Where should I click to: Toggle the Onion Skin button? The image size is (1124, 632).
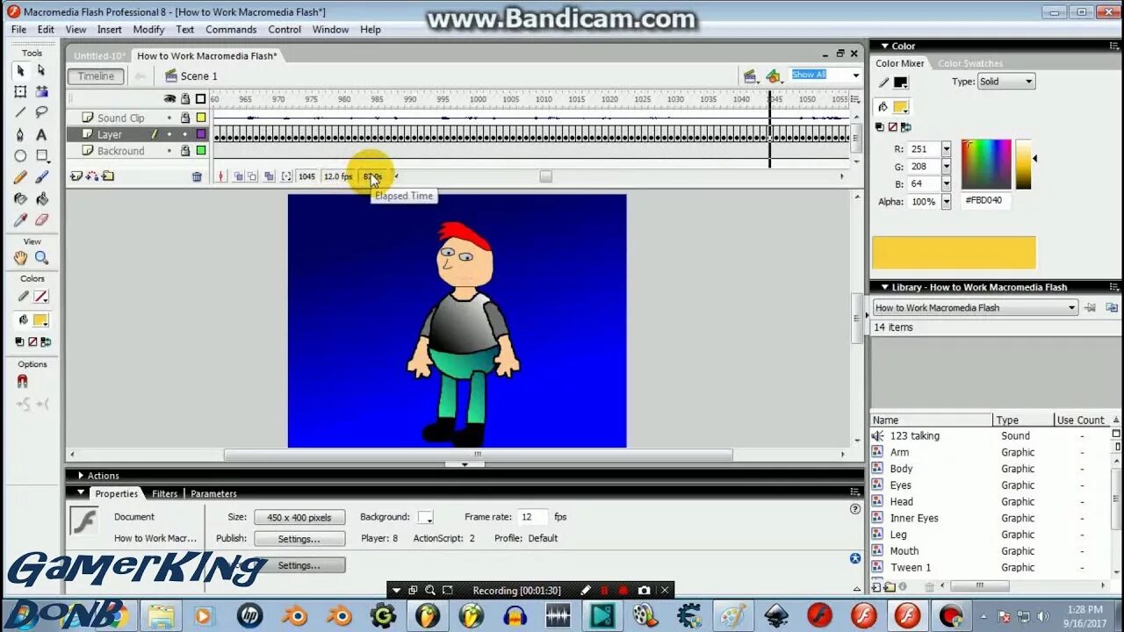tap(238, 176)
